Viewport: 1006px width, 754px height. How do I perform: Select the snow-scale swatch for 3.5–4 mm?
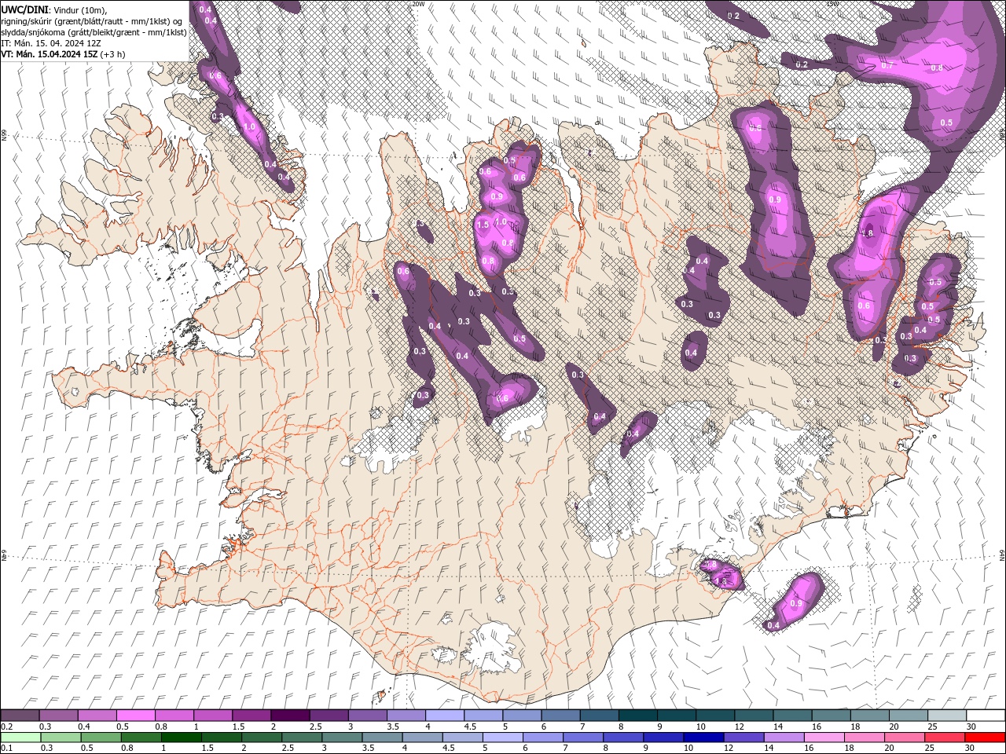(x=406, y=716)
